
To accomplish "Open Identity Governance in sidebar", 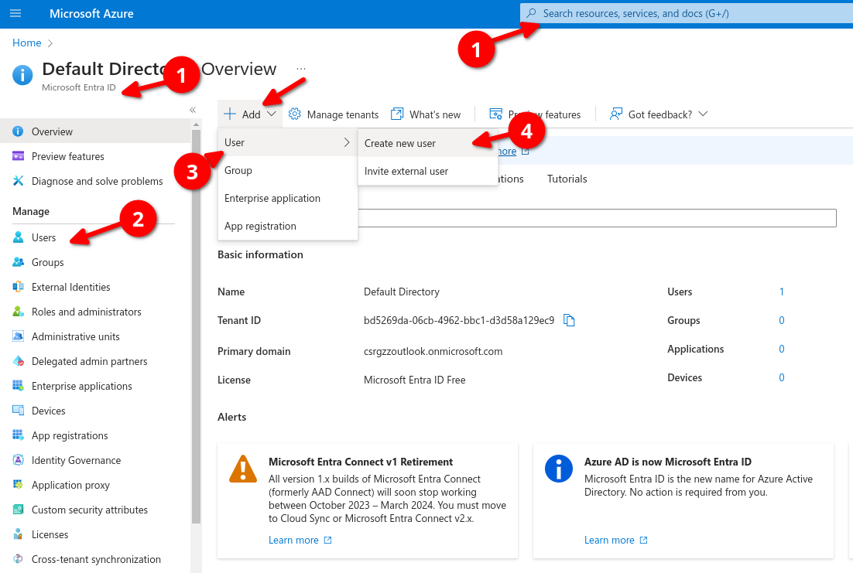I will 76,460.
